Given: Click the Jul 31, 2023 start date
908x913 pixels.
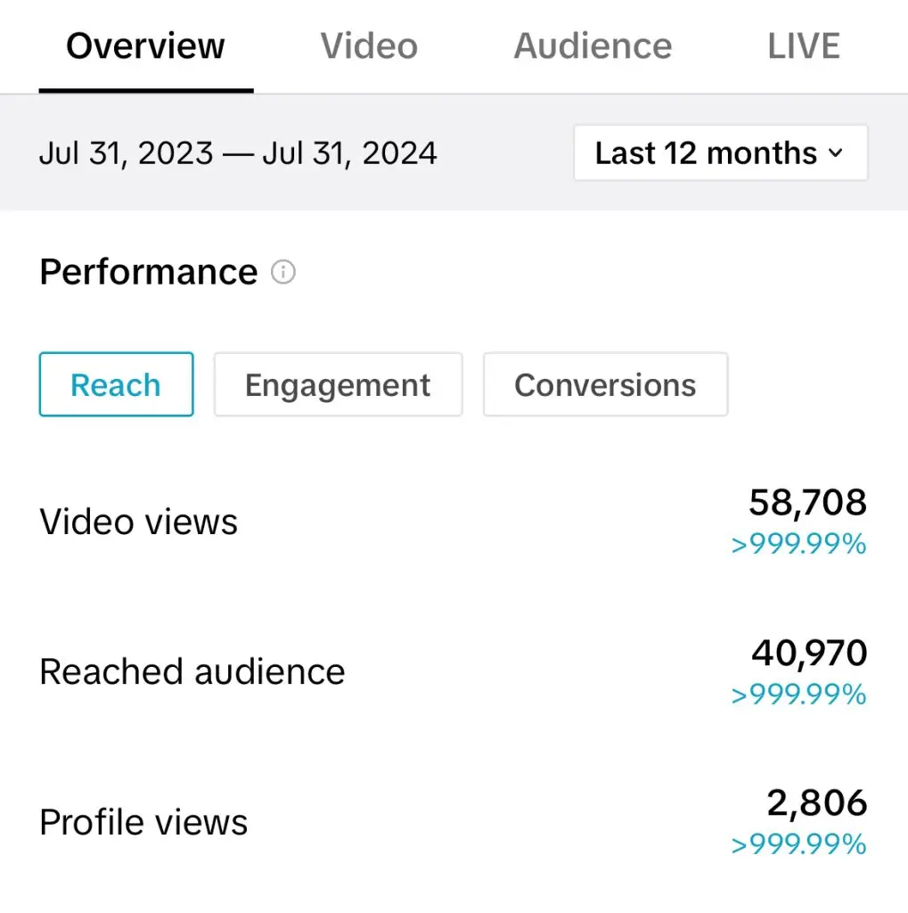Looking at the screenshot, I should click(126, 153).
